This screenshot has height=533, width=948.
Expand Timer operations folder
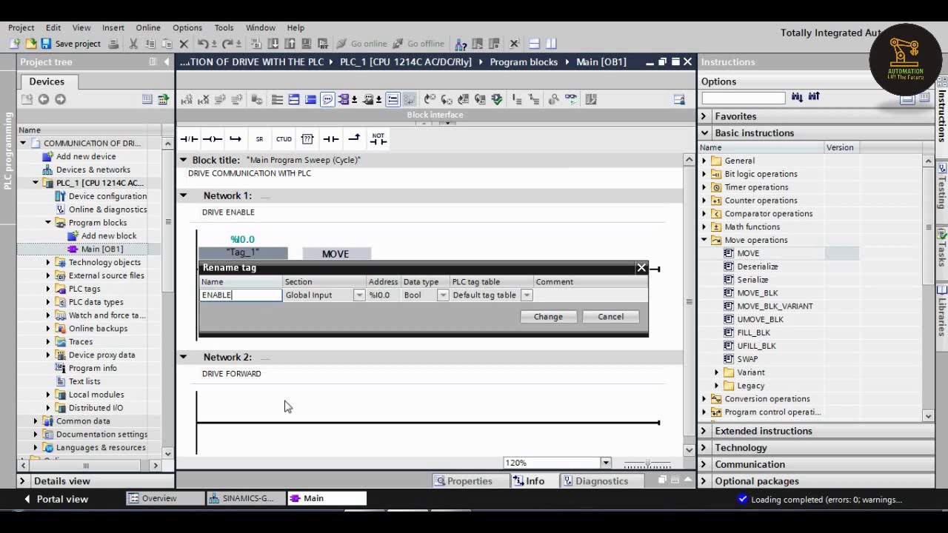click(x=704, y=187)
